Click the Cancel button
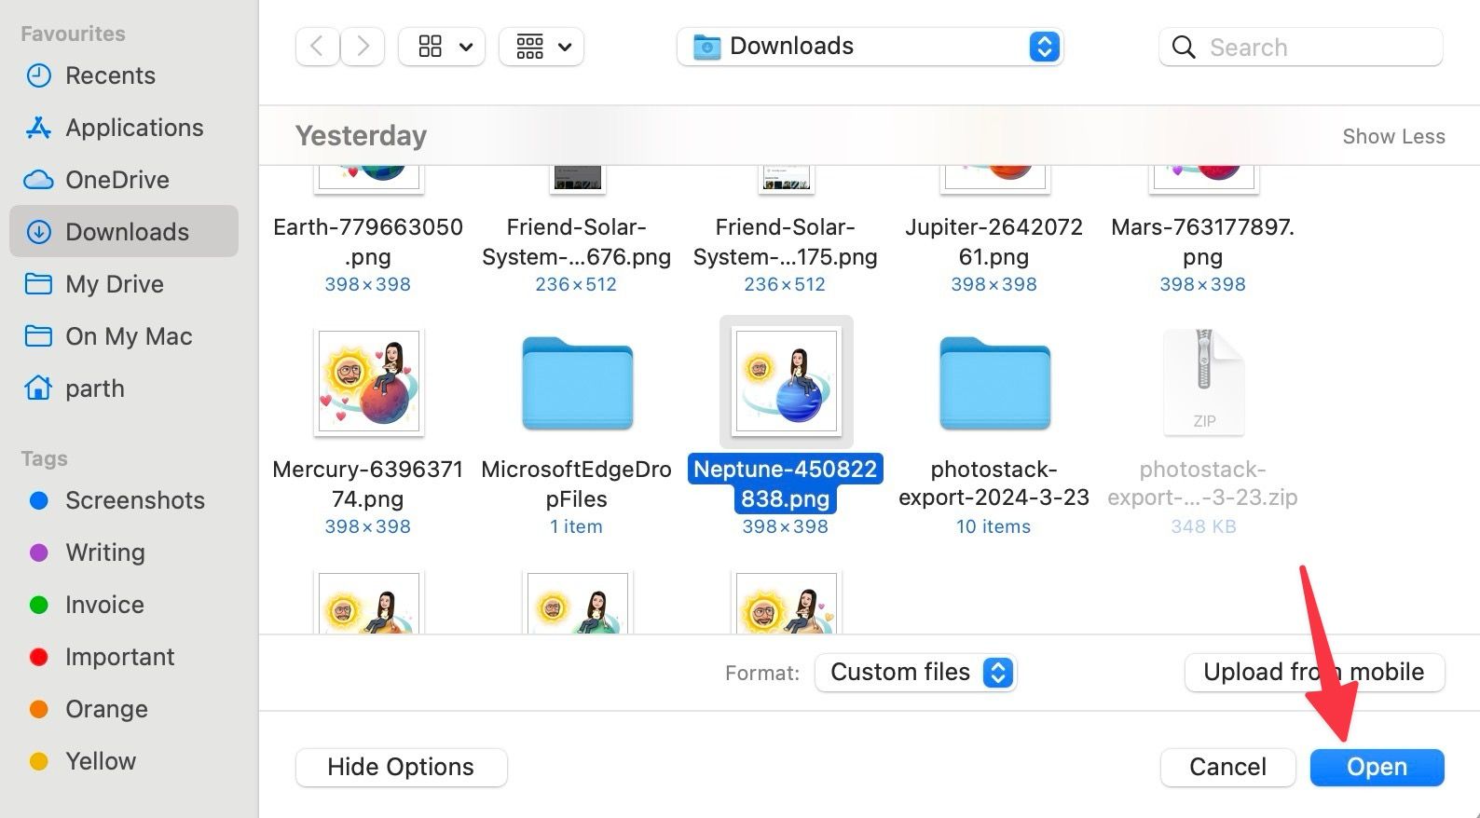1480x818 pixels. coord(1227,767)
